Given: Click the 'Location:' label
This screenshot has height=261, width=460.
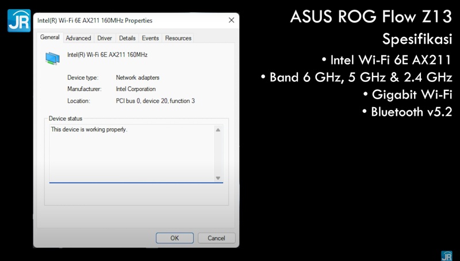Looking at the screenshot, I should 79,101.
